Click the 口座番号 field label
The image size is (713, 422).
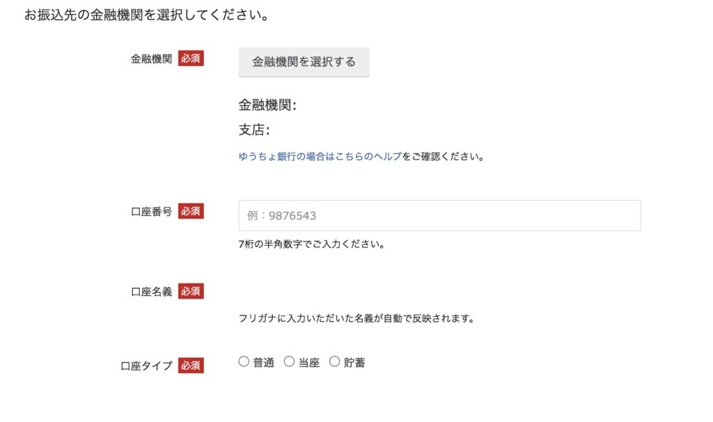pyautogui.click(x=151, y=212)
